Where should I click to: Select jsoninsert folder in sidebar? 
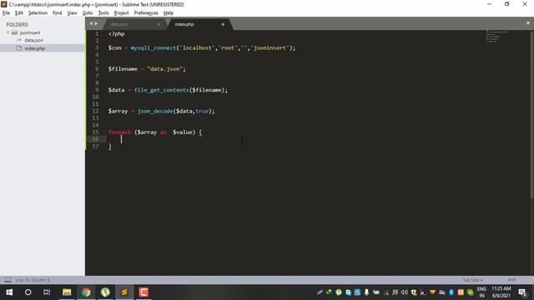click(30, 32)
